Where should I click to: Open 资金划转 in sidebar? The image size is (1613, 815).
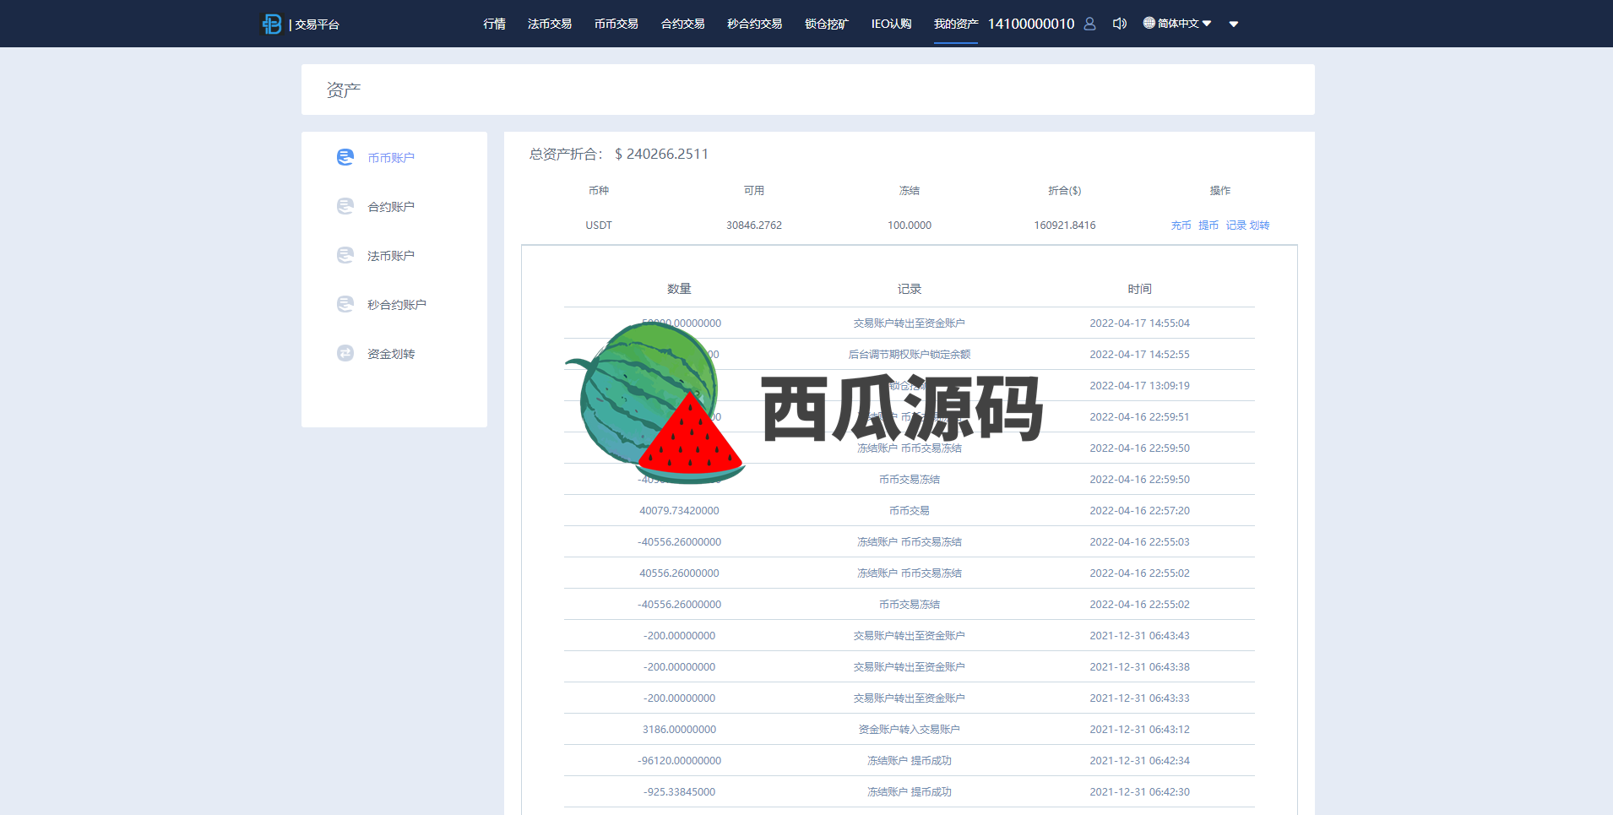pos(391,354)
